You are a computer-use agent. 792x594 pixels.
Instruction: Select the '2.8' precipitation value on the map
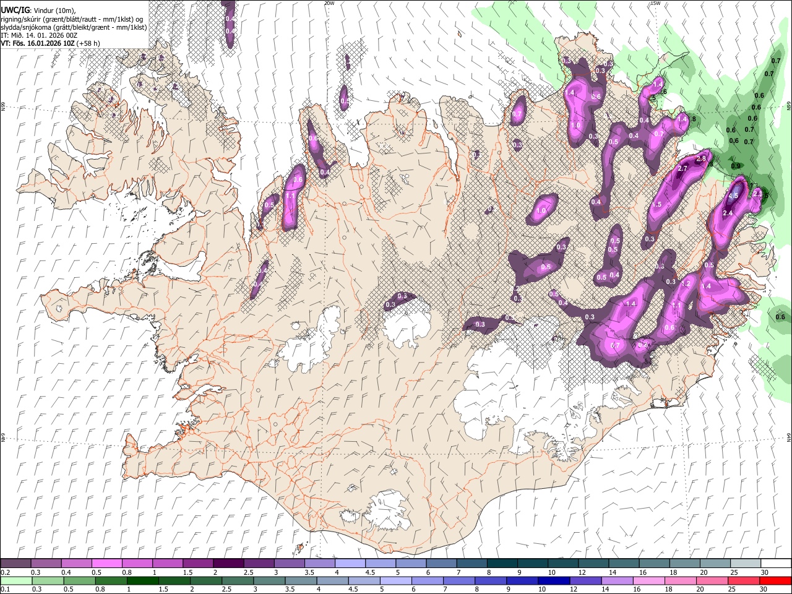click(701, 159)
